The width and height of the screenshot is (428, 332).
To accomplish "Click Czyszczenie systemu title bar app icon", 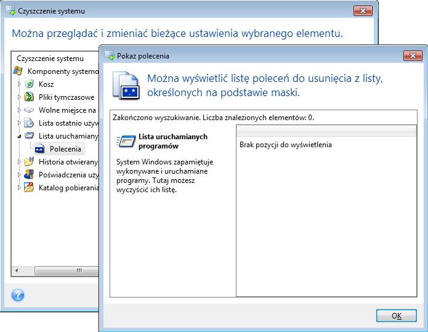I will 11,11.
